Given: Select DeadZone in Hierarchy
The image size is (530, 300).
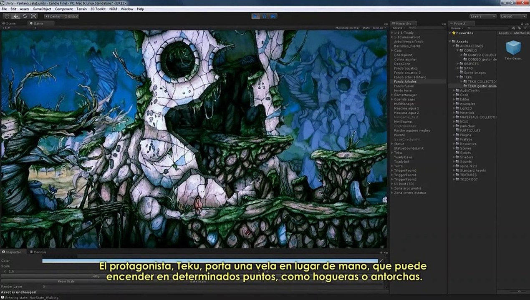Looking at the screenshot, I should (x=402, y=64).
